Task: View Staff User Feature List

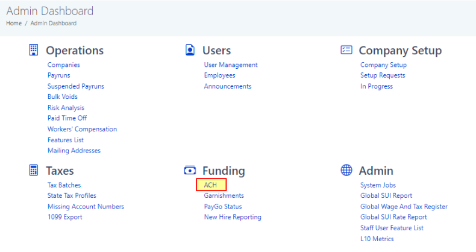Action: [x=392, y=228]
